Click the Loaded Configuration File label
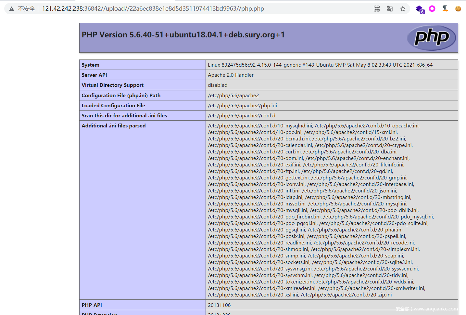Image resolution: width=466 pixels, height=315 pixels. 113,106
